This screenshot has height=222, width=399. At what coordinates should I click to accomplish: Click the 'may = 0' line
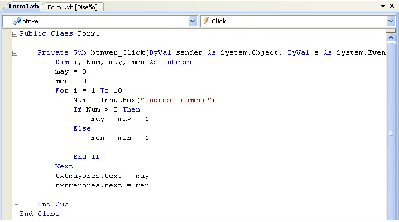[x=71, y=72]
